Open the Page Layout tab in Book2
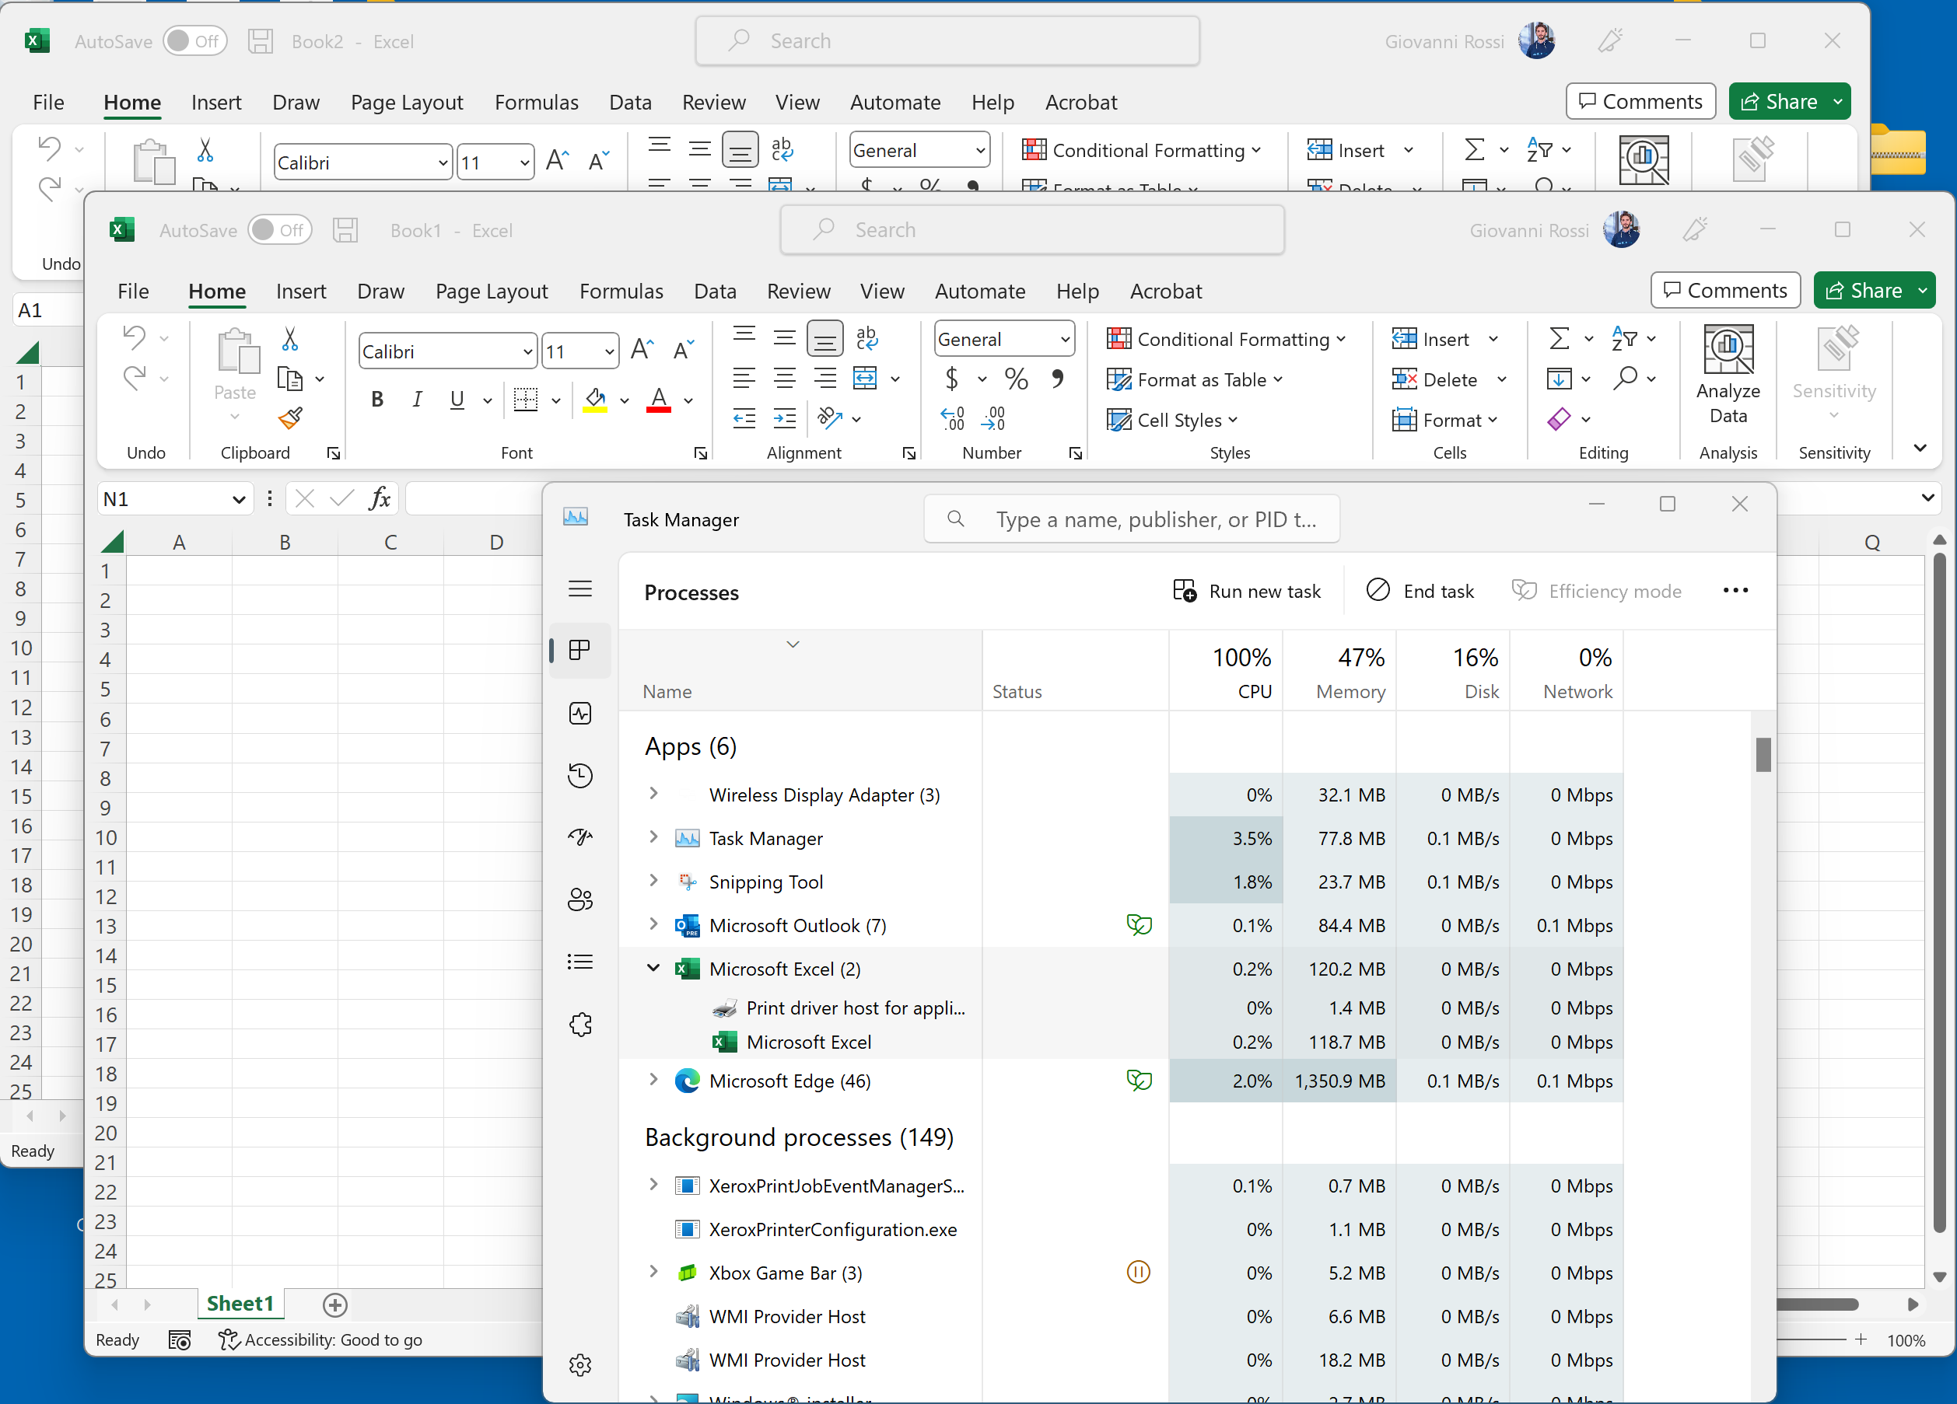Image resolution: width=1957 pixels, height=1404 pixels. [407, 103]
